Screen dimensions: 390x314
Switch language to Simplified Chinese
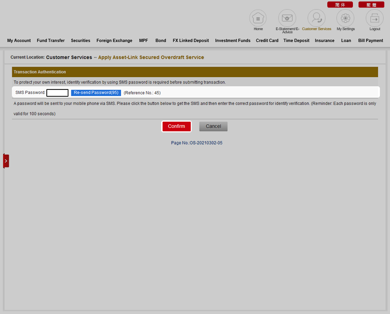(x=340, y=5)
